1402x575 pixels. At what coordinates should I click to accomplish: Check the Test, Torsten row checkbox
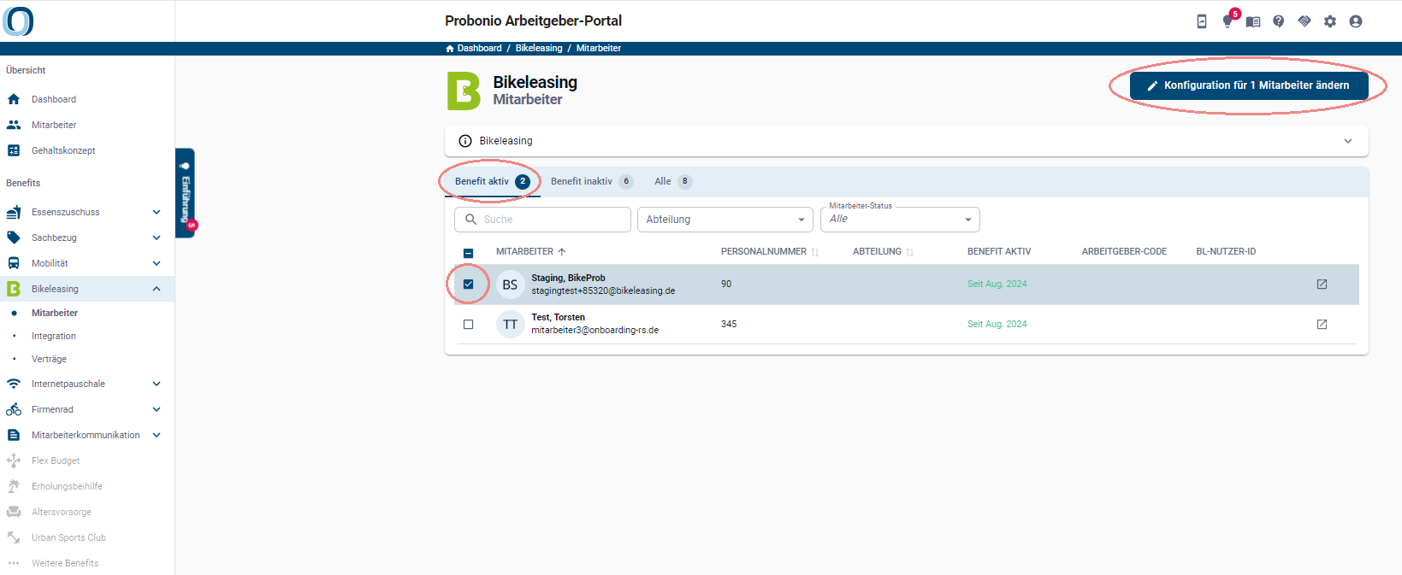(x=468, y=325)
